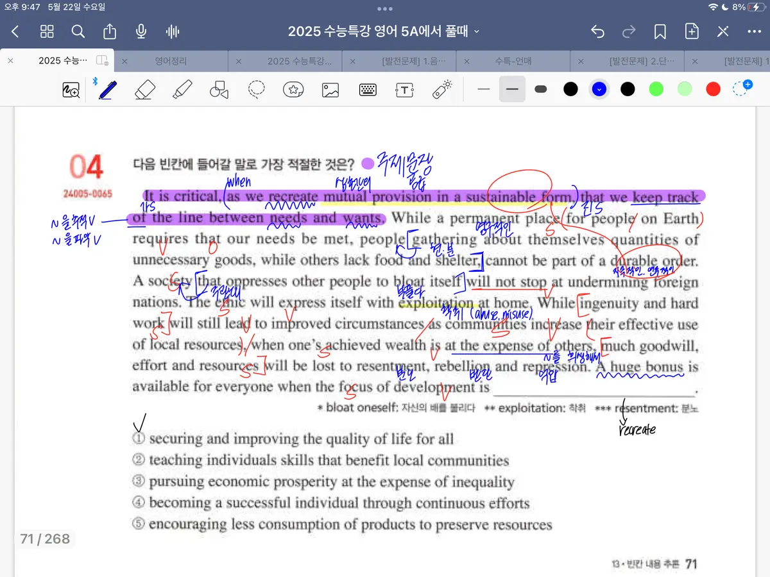Tap the share and export icon
This screenshot has width=770, height=577.
point(110,31)
